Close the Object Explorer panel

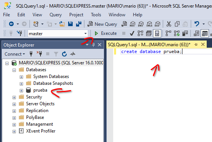100,45
